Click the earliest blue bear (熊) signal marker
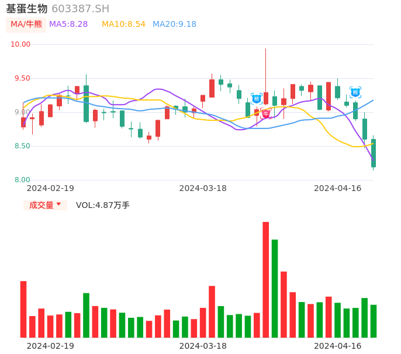Viewport: 401px width, 354px height. click(x=257, y=98)
